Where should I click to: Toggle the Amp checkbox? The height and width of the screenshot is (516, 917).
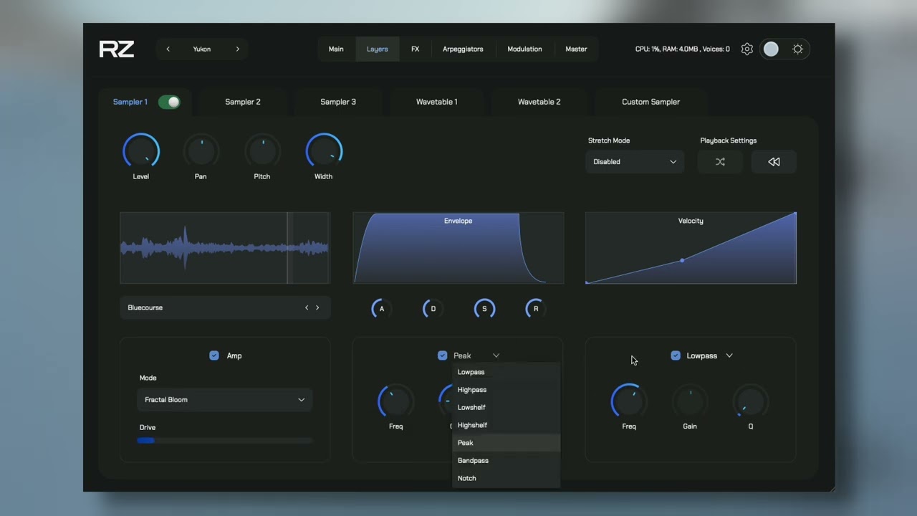click(214, 355)
